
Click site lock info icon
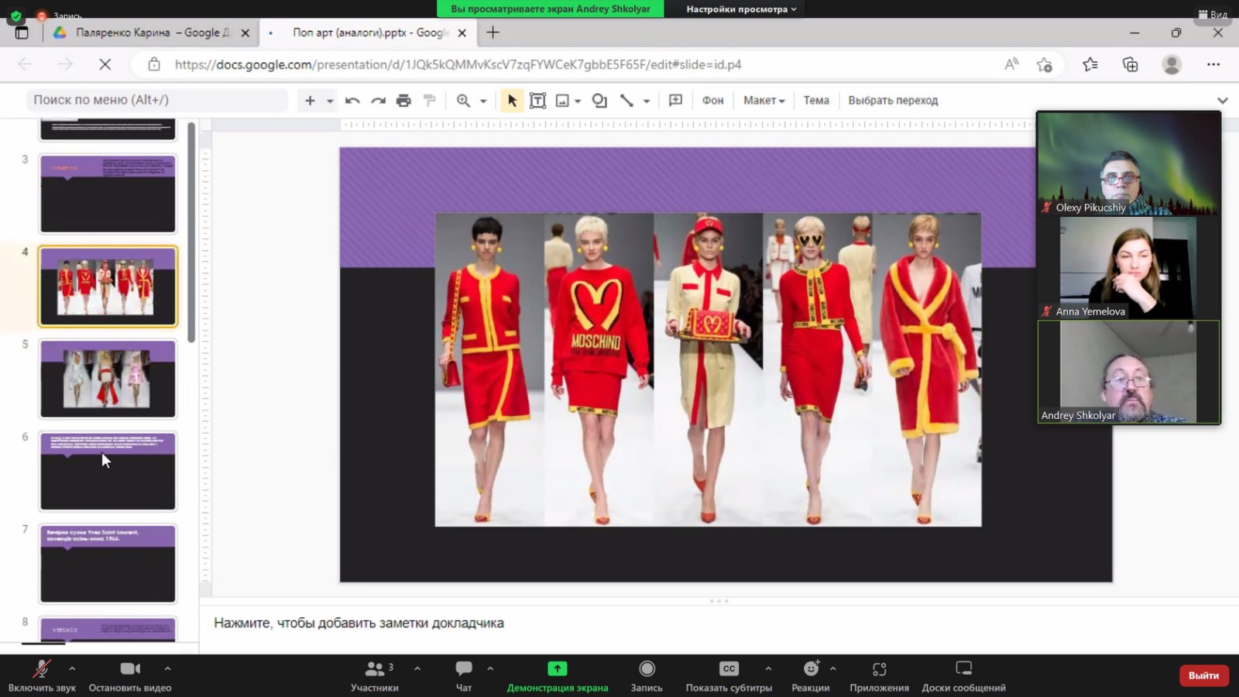(154, 64)
